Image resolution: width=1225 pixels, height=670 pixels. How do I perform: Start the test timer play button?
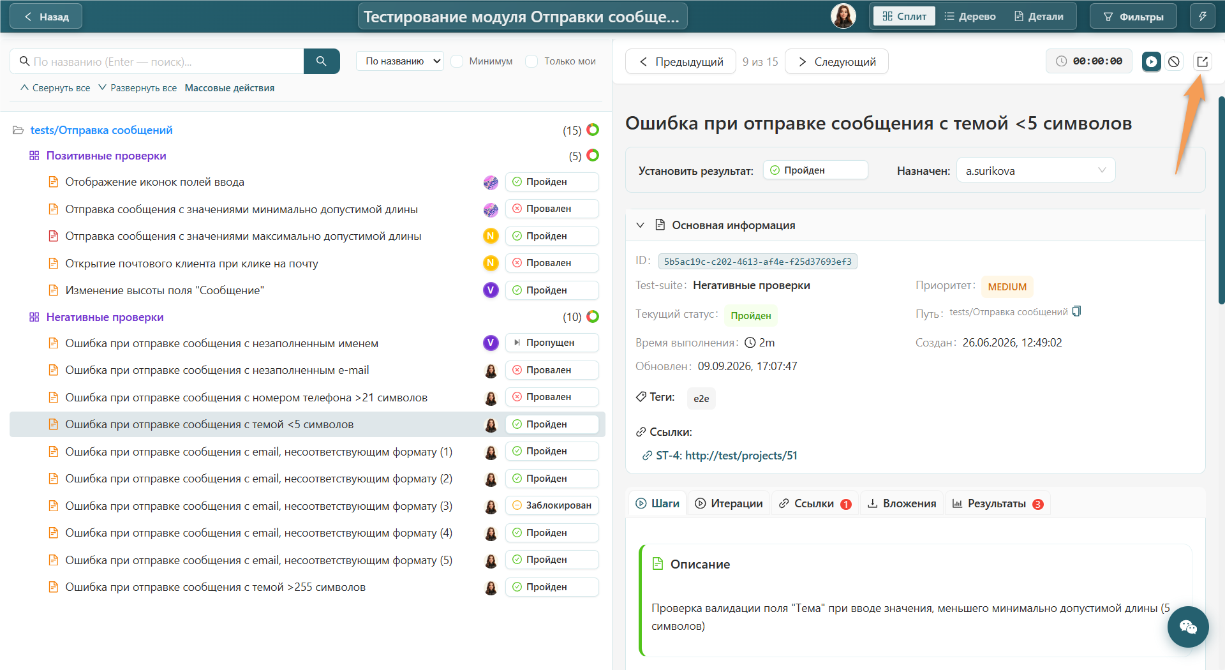[1151, 62]
